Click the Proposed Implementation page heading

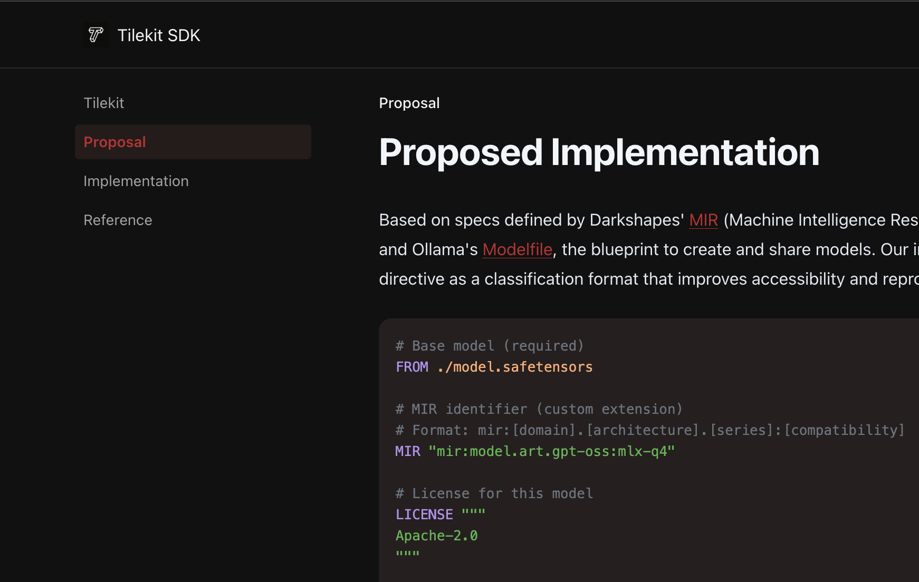point(599,152)
